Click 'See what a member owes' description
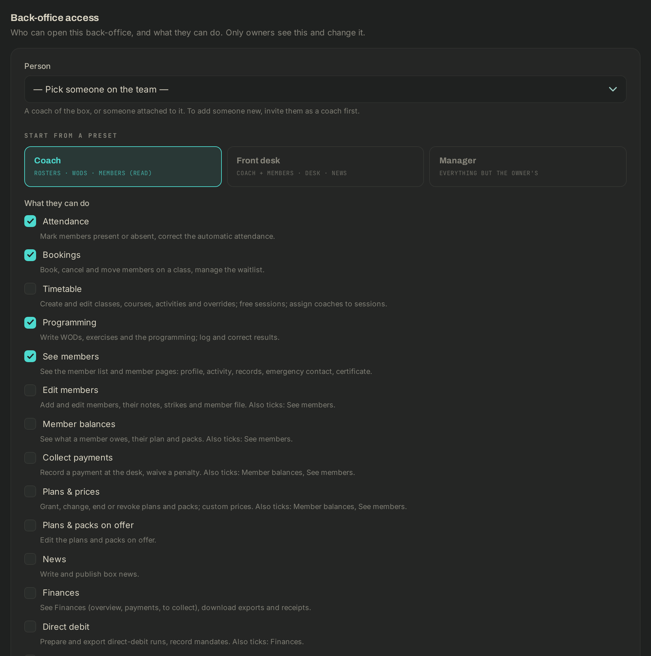651x656 pixels. click(x=166, y=439)
